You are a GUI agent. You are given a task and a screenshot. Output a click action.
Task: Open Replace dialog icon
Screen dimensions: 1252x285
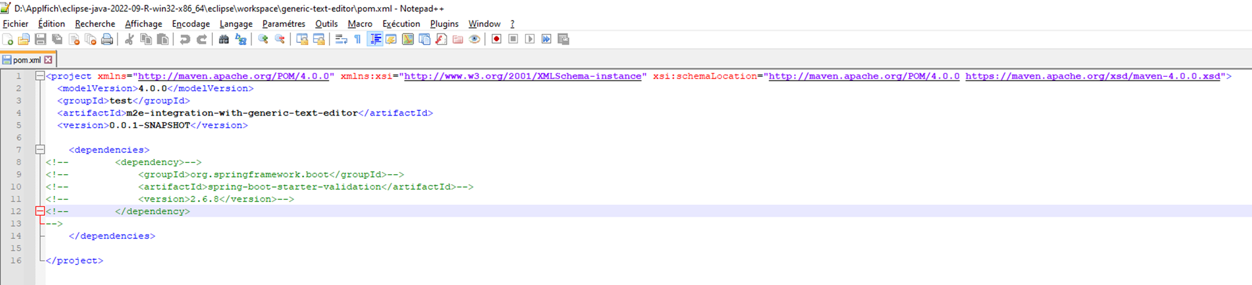pyautogui.click(x=240, y=39)
